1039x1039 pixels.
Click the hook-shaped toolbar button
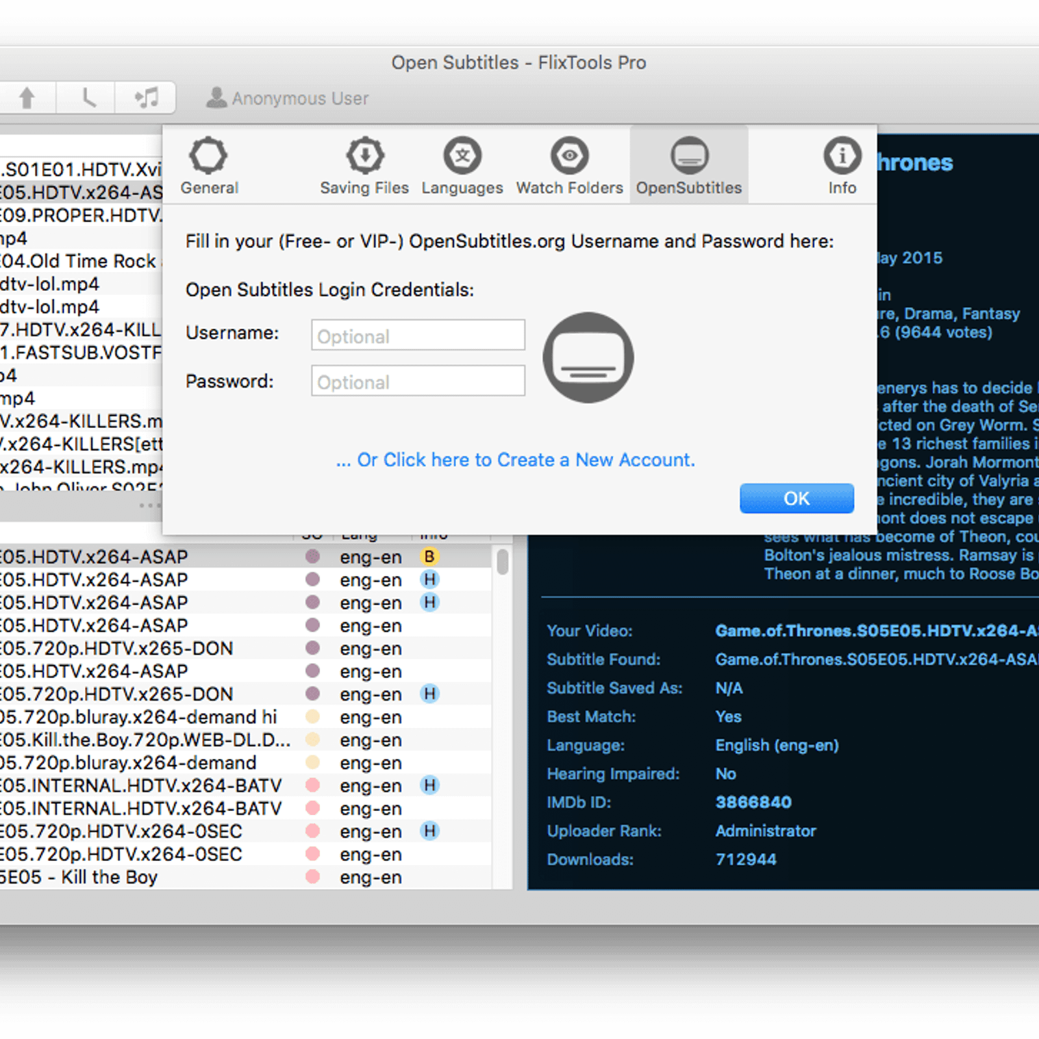[86, 97]
